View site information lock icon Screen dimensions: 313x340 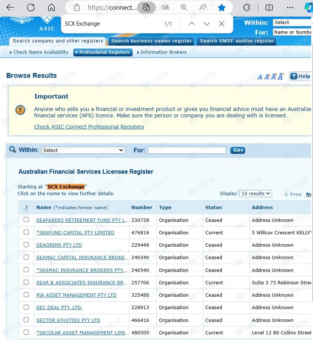(77, 8)
